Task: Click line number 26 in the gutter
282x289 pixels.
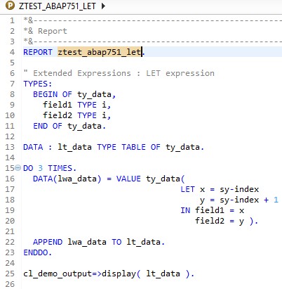Action: 10,284
